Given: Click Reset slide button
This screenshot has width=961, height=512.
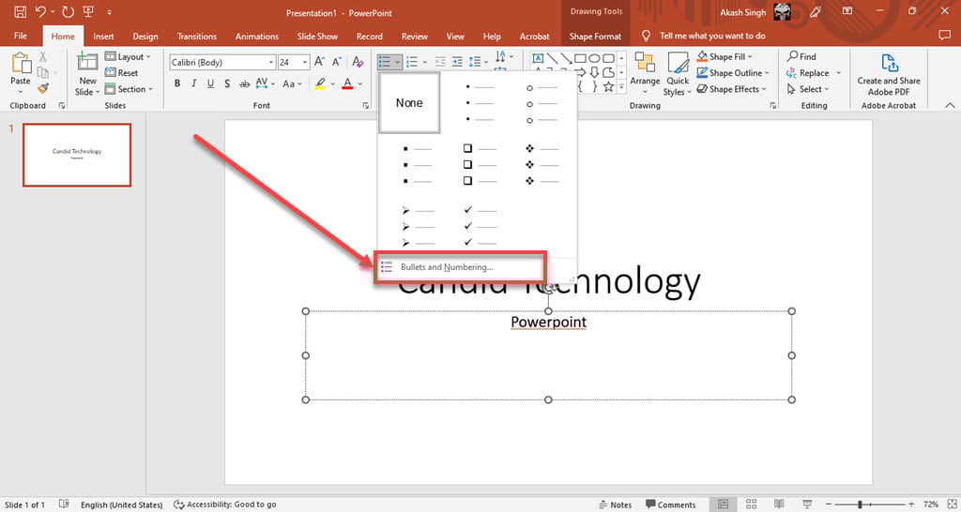Looking at the screenshot, I should [121, 73].
